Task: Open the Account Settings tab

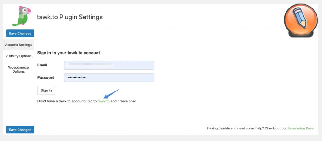Action: pos(19,44)
